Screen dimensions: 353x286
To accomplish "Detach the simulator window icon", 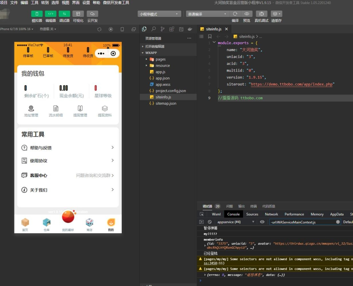I will [134, 29].
